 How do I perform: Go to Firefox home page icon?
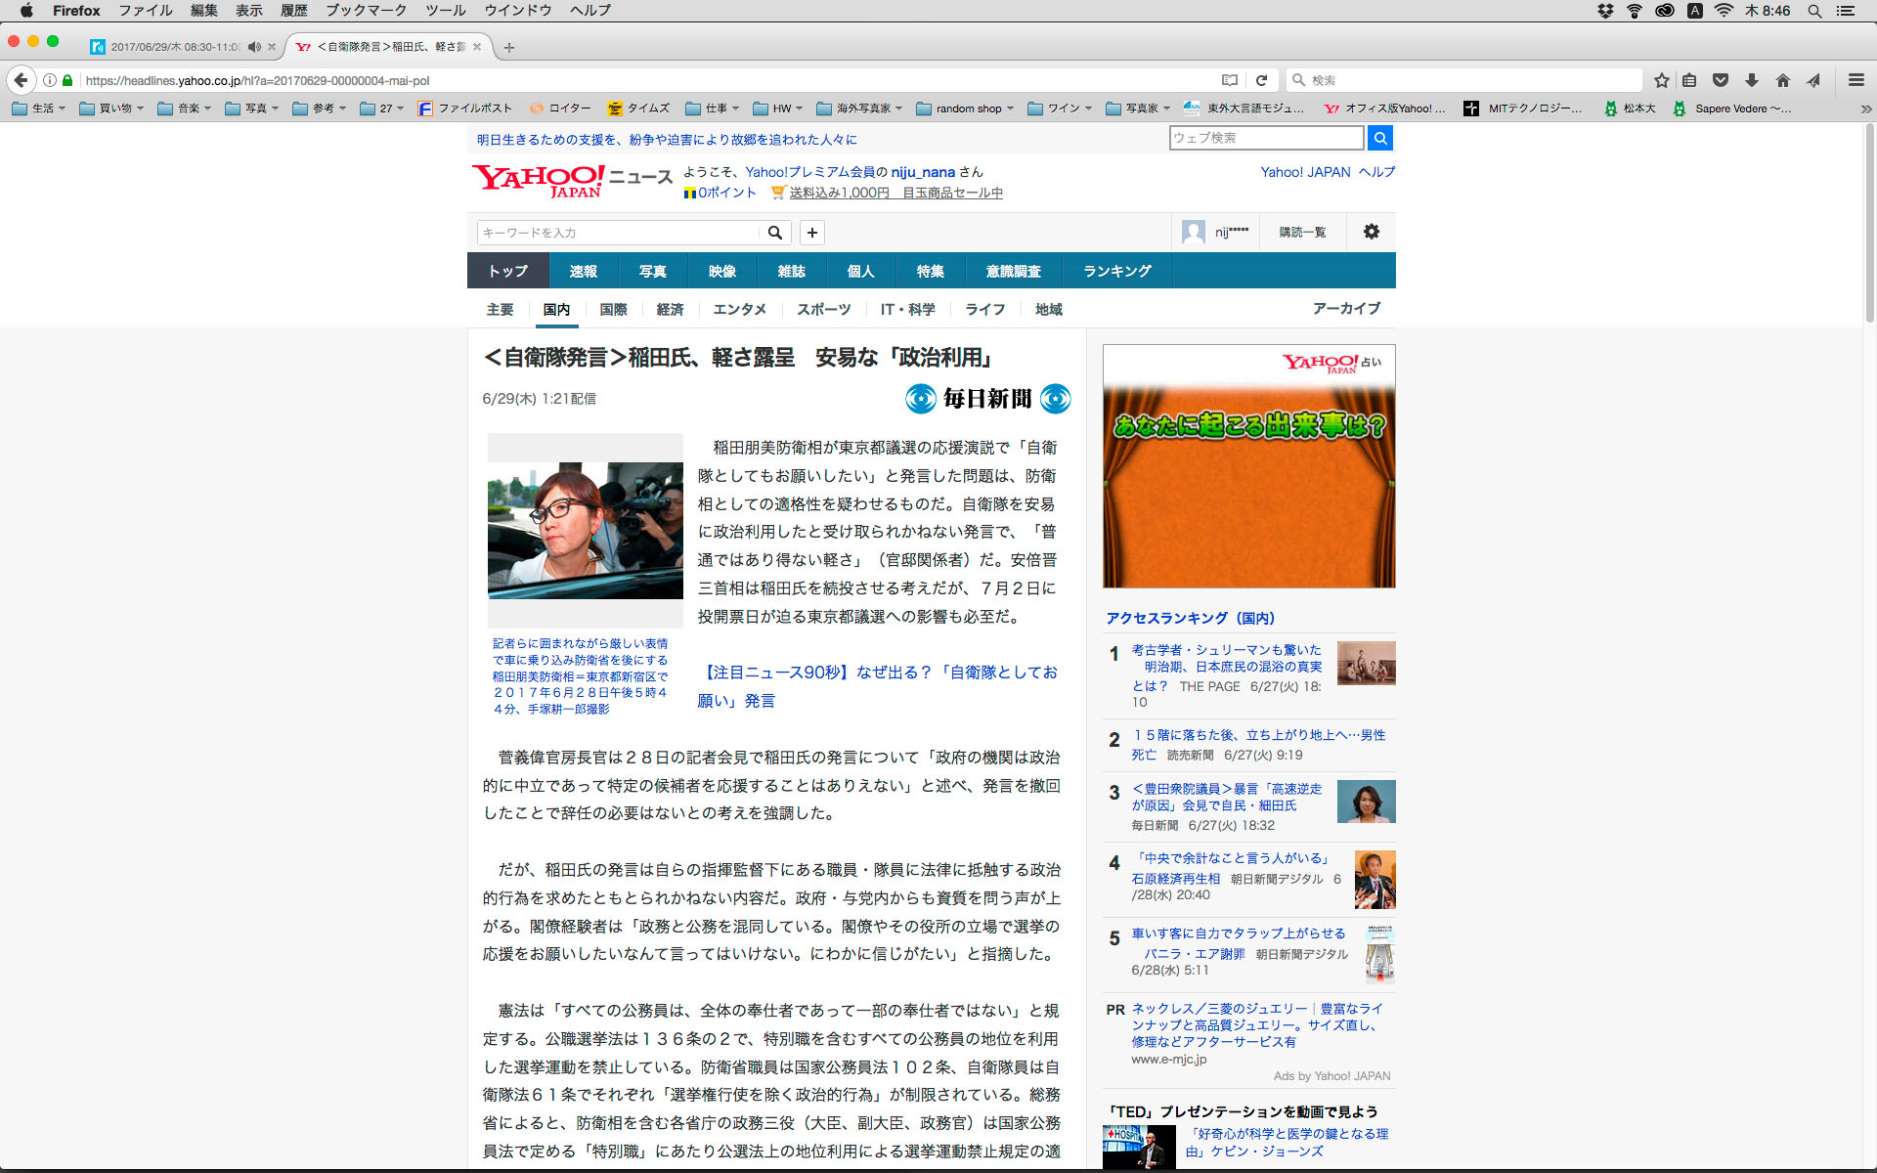coord(1783,80)
